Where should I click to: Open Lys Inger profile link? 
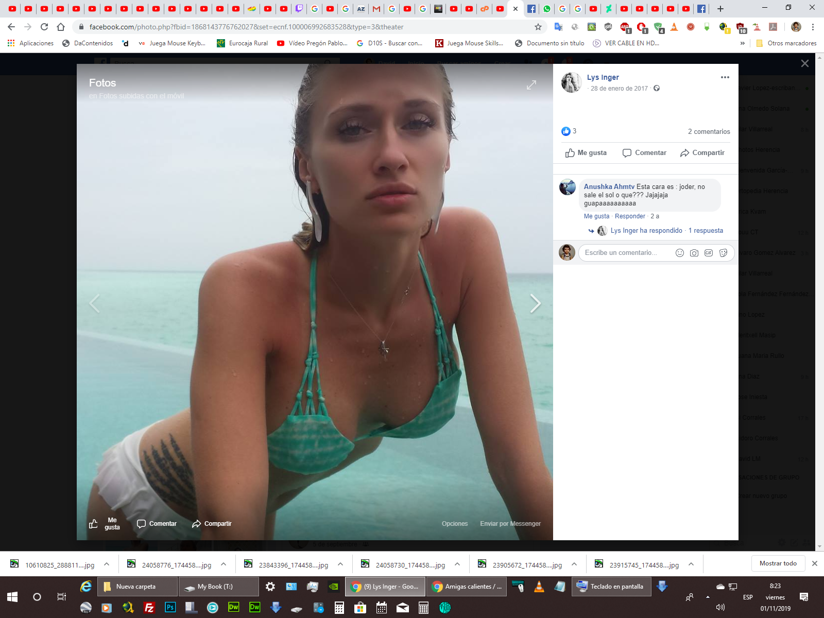(x=603, y=77)
